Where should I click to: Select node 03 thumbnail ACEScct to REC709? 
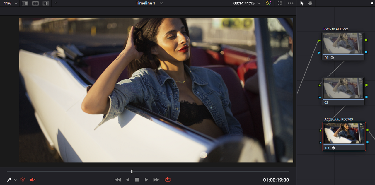point(344,133)
